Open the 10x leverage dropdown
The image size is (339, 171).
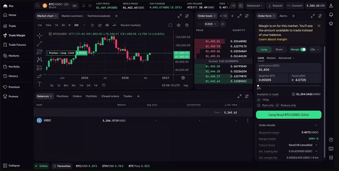(x=314, y=49)
